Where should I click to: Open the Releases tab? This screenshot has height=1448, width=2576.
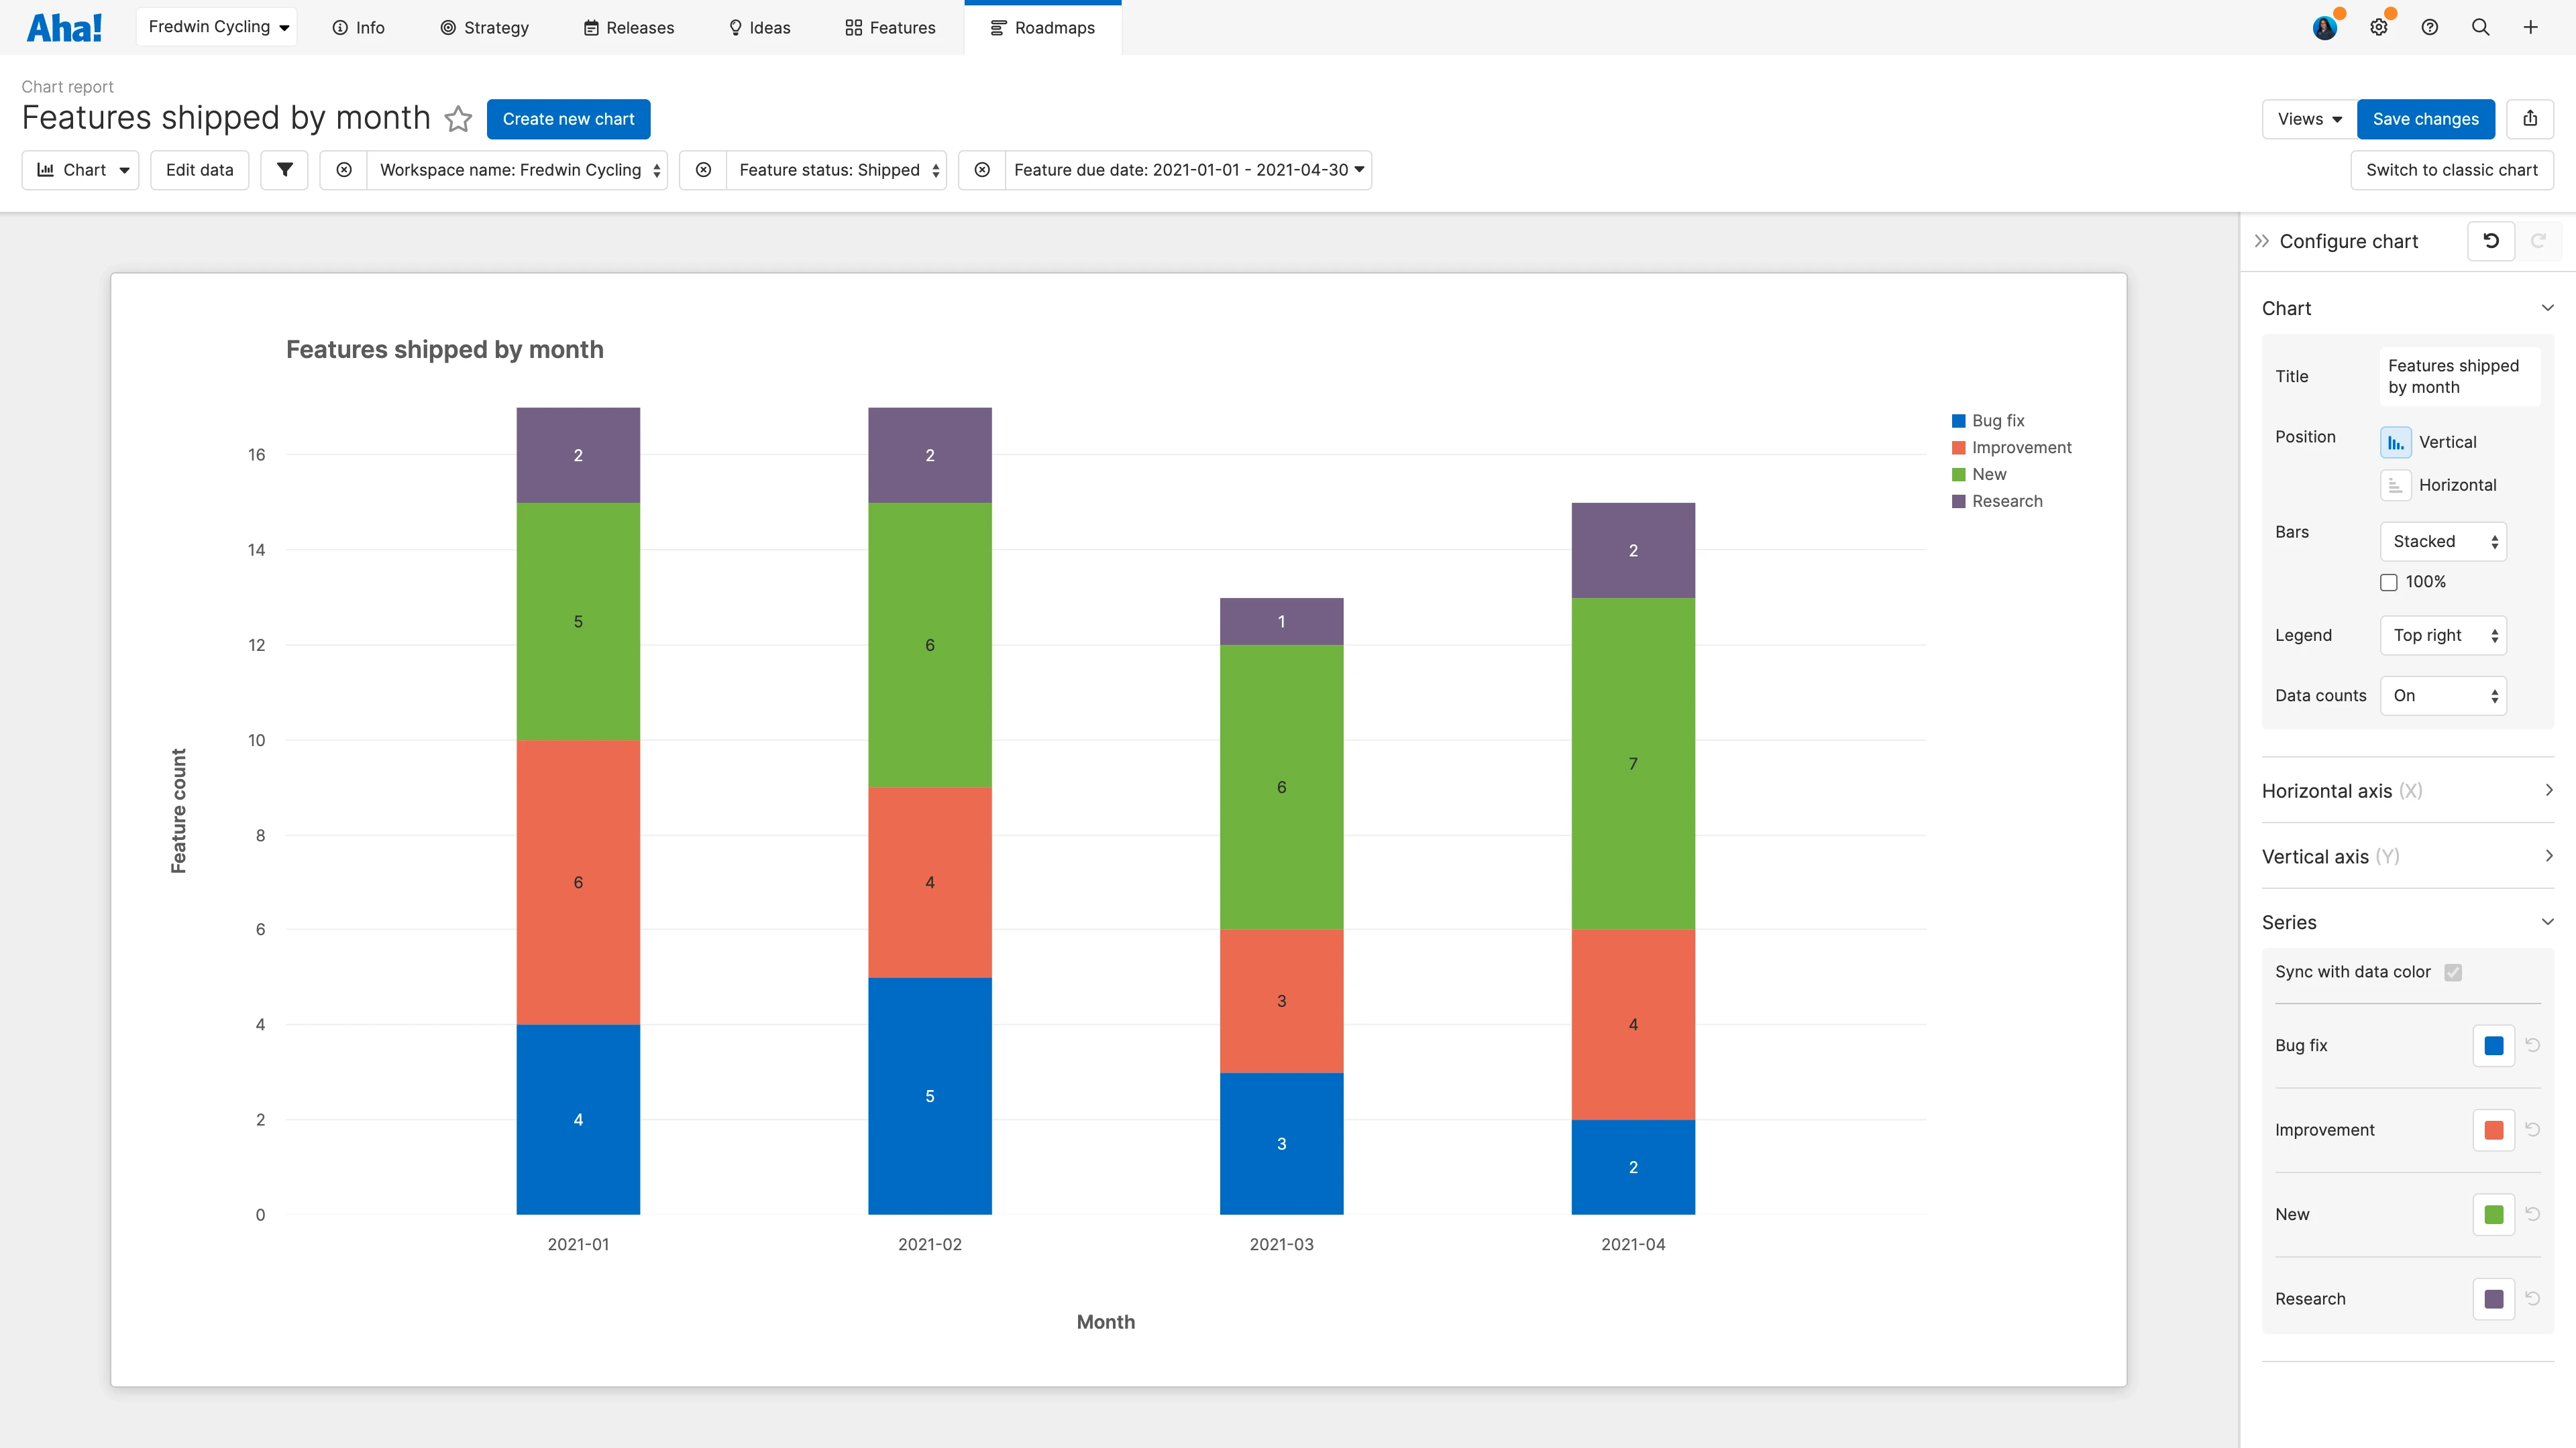coord(629,28)
